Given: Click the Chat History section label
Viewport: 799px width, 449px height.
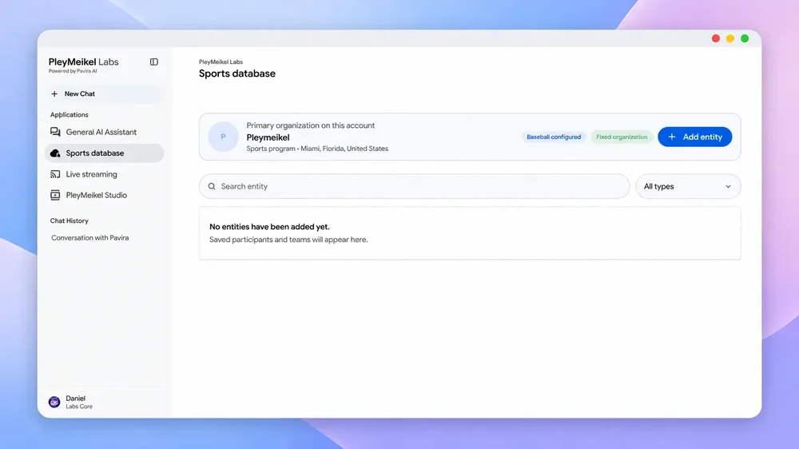Looking at the screenshot, I should pos(70,221).
